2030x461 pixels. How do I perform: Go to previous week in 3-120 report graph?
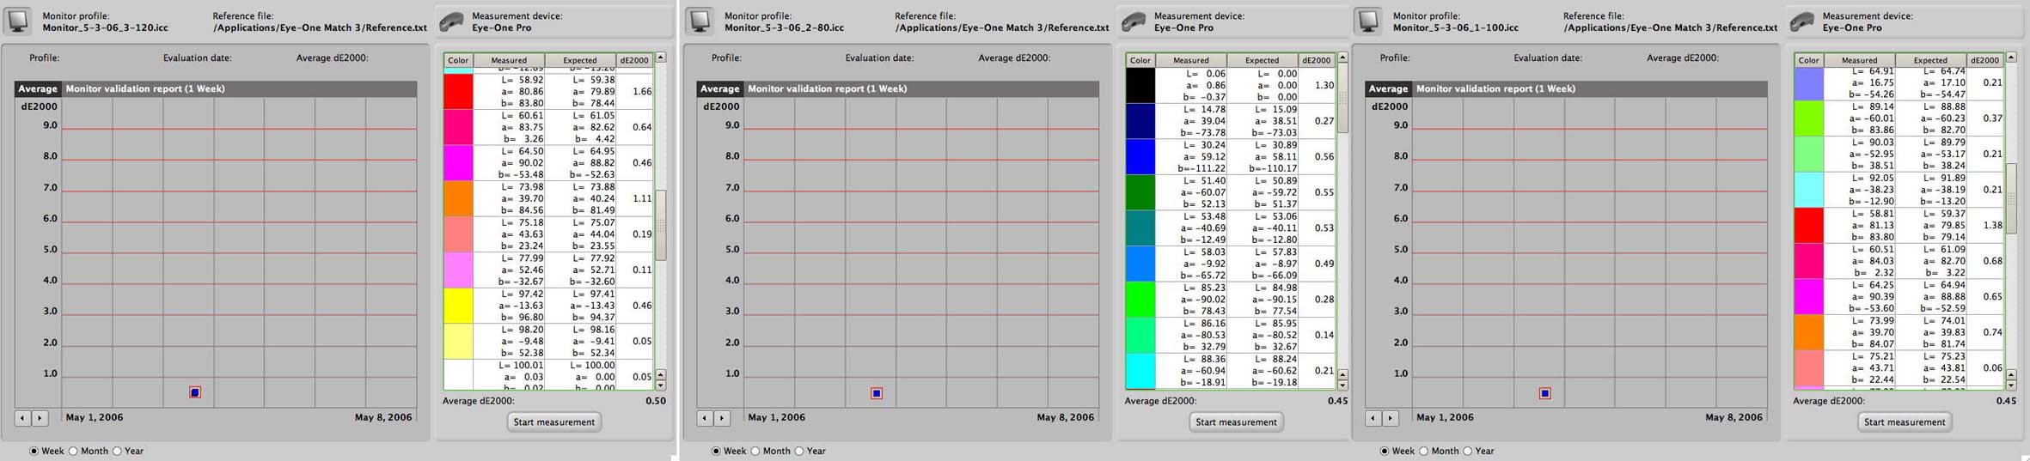click(23, 418)
